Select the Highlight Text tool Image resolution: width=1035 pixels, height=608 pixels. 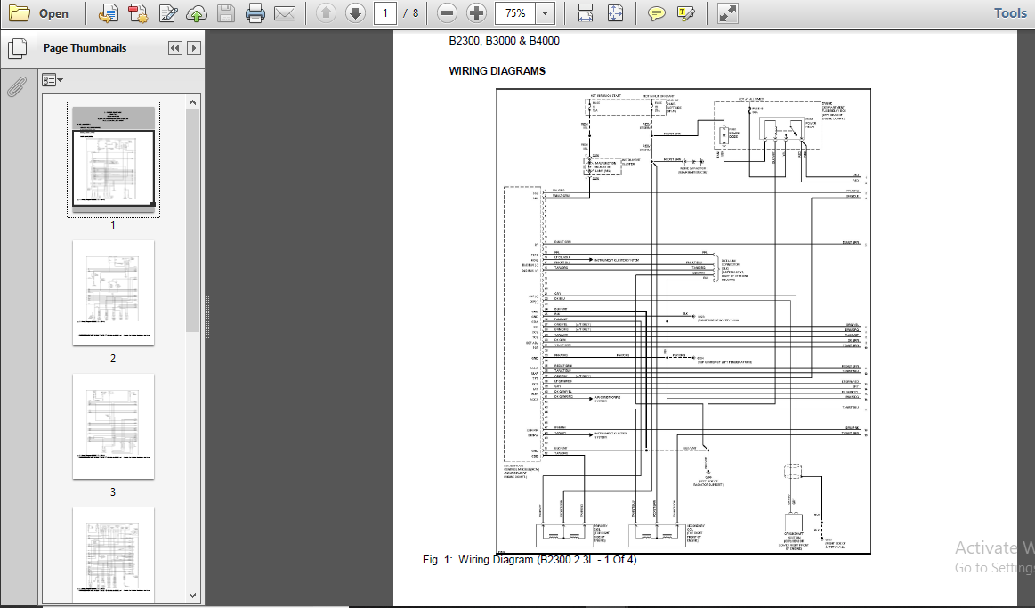click(x=686, y=13)
